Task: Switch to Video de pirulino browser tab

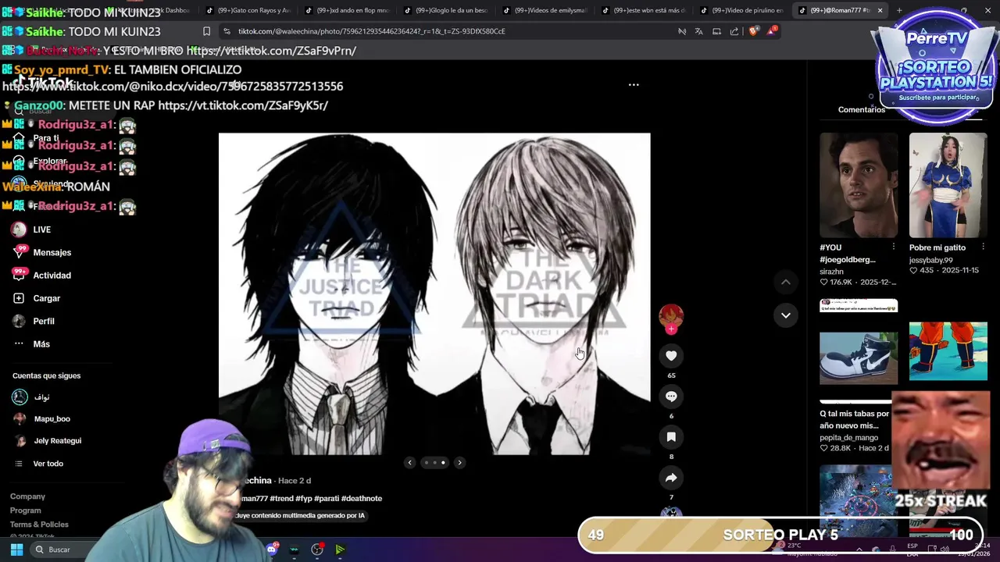Action: pos(742,10)
